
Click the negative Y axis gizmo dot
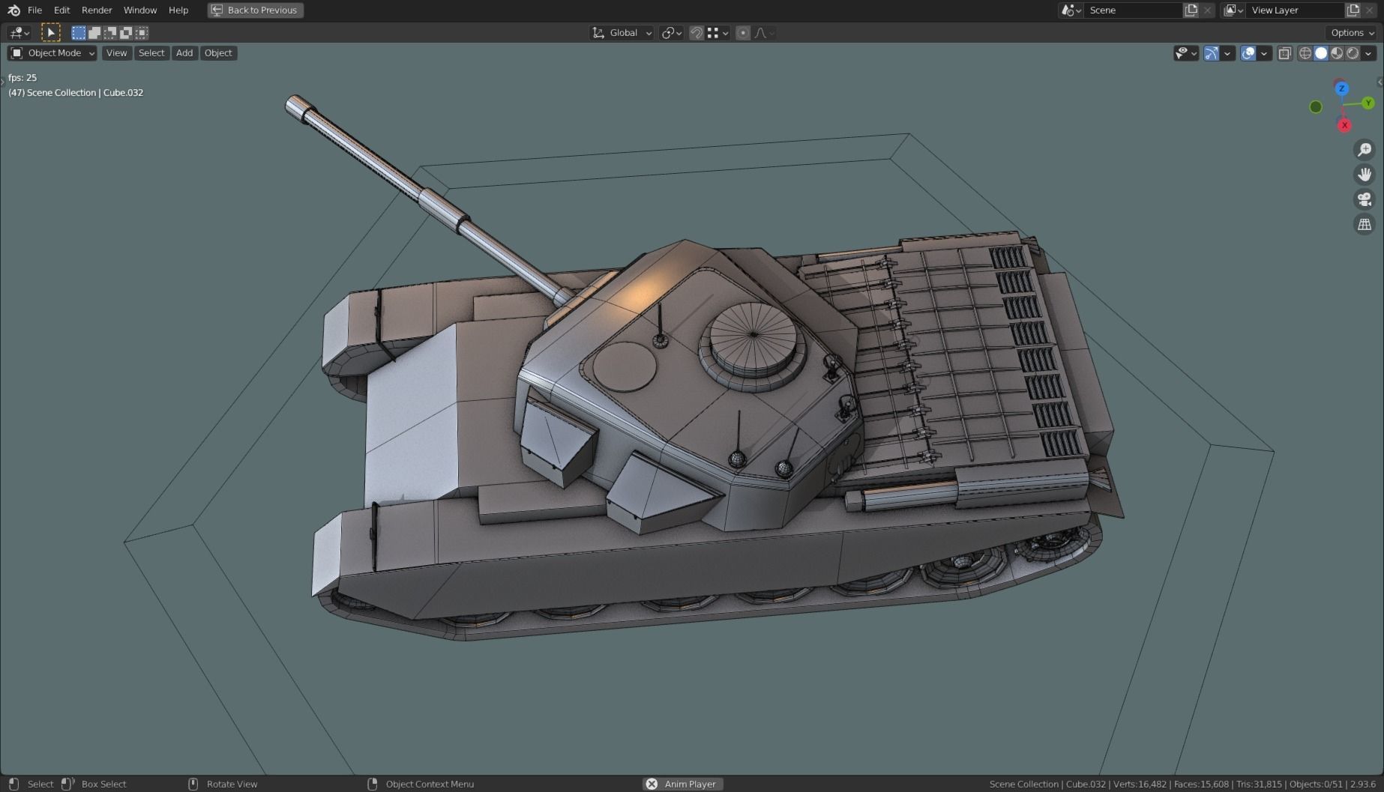click(x=1316, y=107)
